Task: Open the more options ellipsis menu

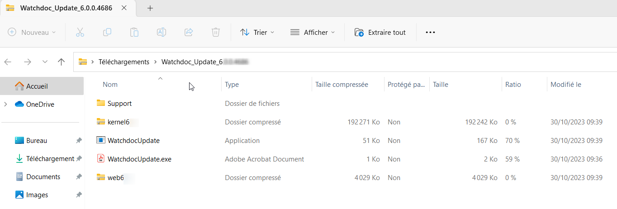Action: [x=430, y=32]
